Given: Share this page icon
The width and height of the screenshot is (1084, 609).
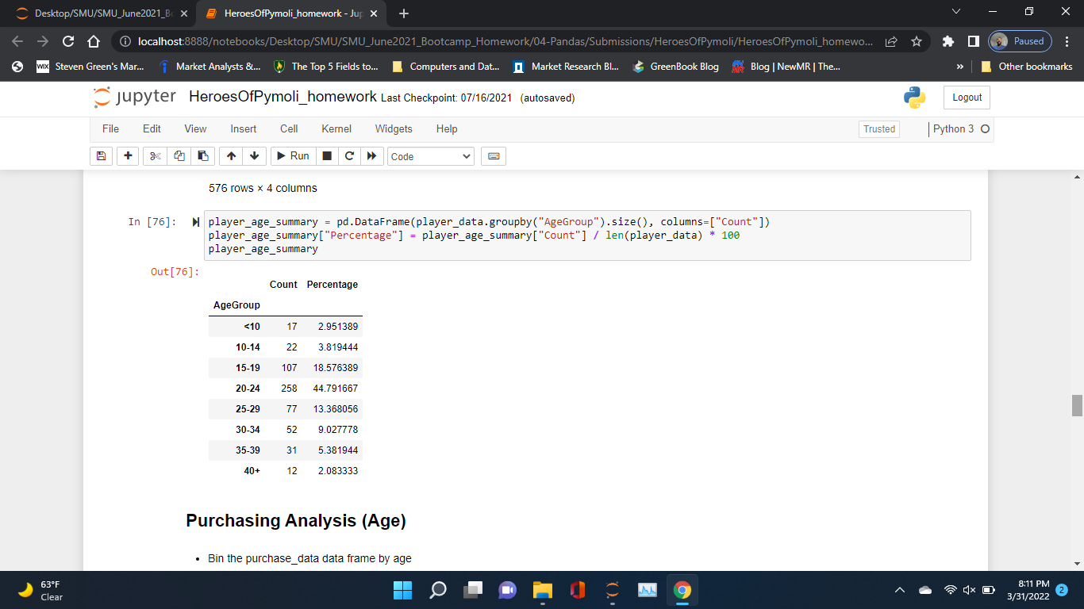Looking at the screenshot, I should 892,41.
